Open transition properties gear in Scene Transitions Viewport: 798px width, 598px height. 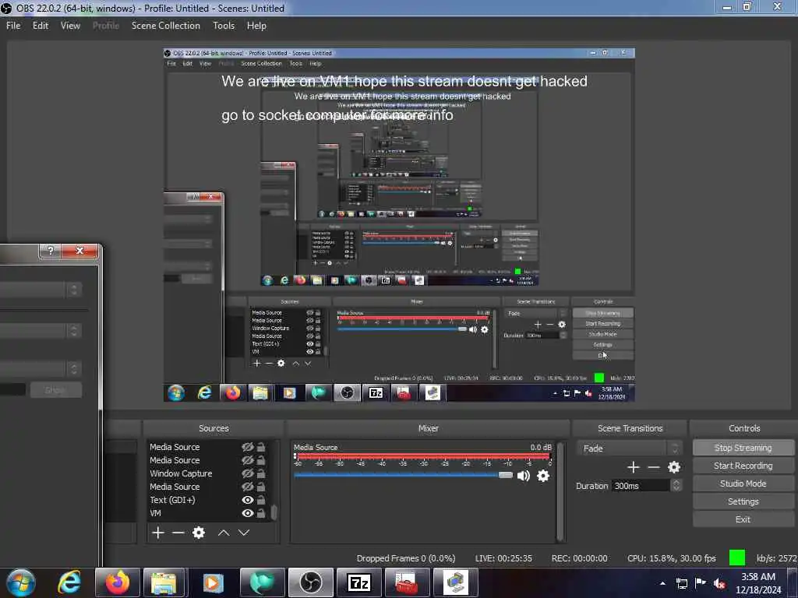674,467
